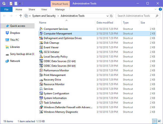
Task: Switch to the Share ribbon tab
Action: [32, 10]
